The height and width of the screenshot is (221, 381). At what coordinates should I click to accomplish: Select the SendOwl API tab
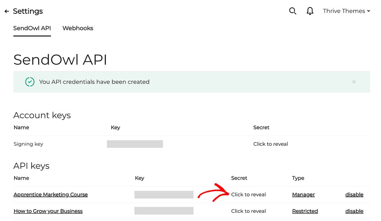[32, 28]
